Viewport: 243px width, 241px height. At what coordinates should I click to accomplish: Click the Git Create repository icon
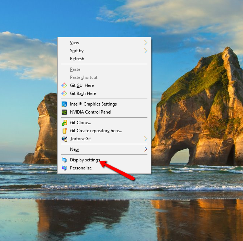pos(64,131)
